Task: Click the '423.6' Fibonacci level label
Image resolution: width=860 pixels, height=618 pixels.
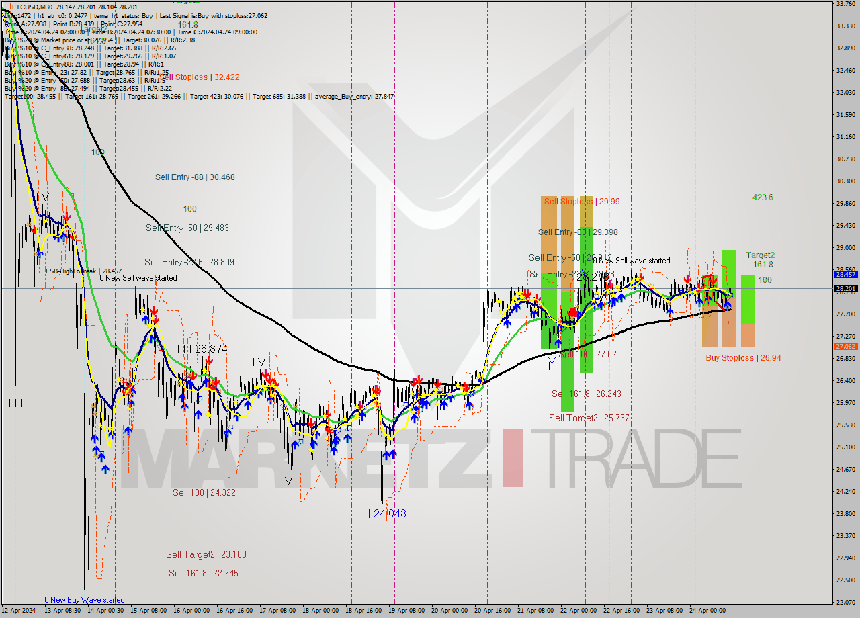Action: [763, 197]
